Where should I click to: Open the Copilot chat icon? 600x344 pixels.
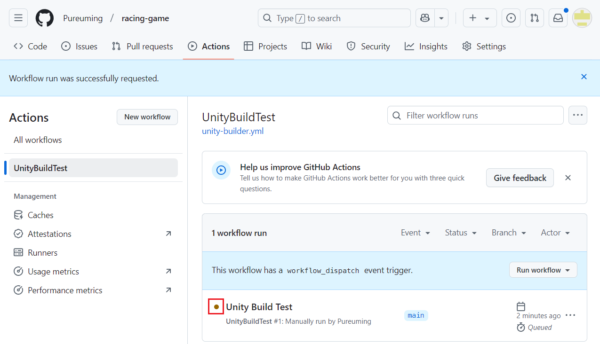[425, 18]
